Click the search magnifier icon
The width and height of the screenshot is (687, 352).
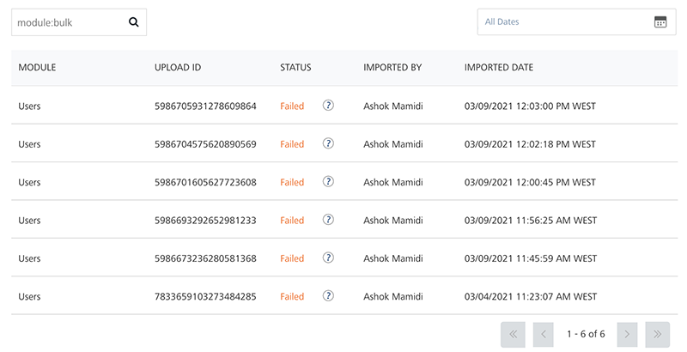pyautogui.click(x=133, y=22)
